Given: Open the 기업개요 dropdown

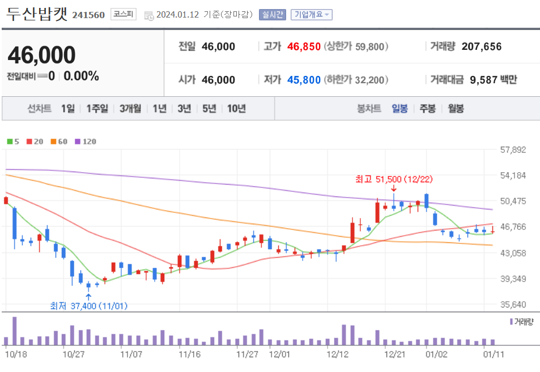Looking at the screenshot, I should coord(311,15).
